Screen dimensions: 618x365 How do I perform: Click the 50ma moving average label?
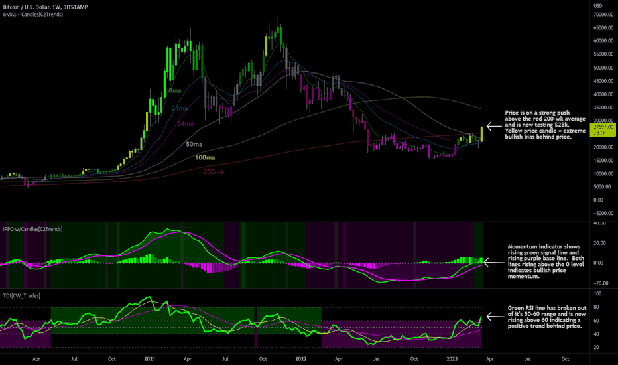[194, 145]
